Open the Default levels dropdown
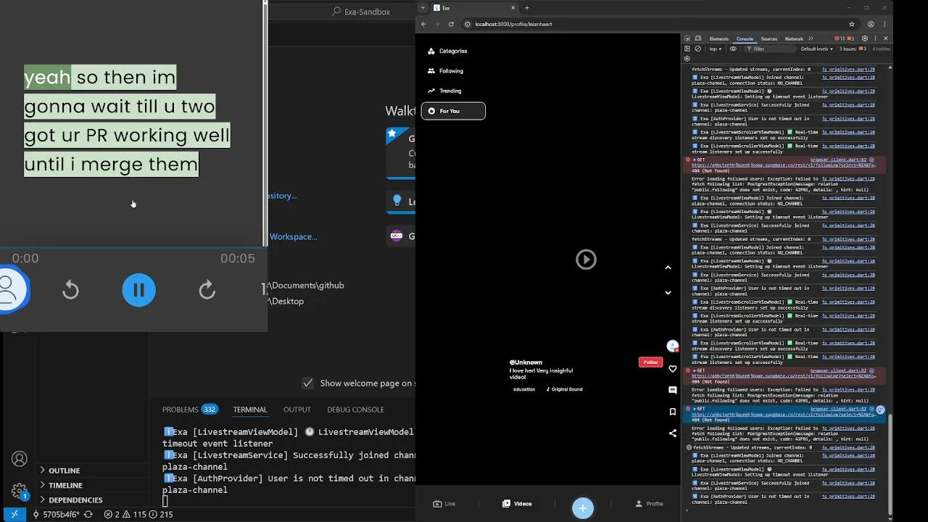 pyautogui.click(x=817, y=49)
